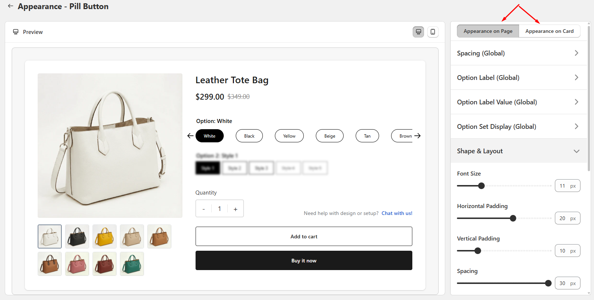Switch preview to mobile view icon

tap(433, 32)
